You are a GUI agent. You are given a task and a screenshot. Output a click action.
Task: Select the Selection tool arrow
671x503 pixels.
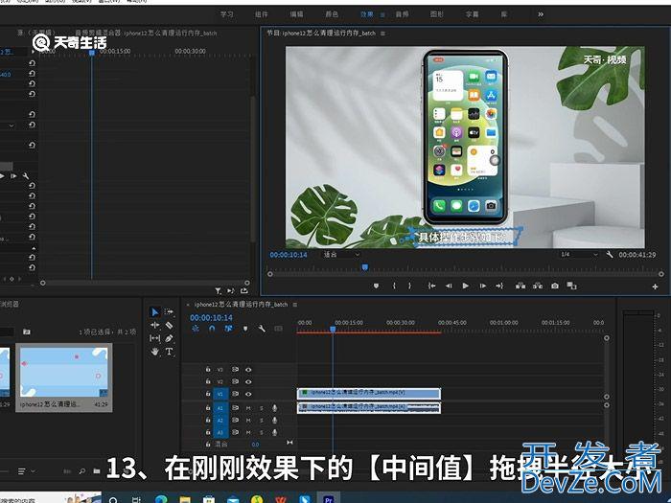pyautogui.click(x=154, y=312)
